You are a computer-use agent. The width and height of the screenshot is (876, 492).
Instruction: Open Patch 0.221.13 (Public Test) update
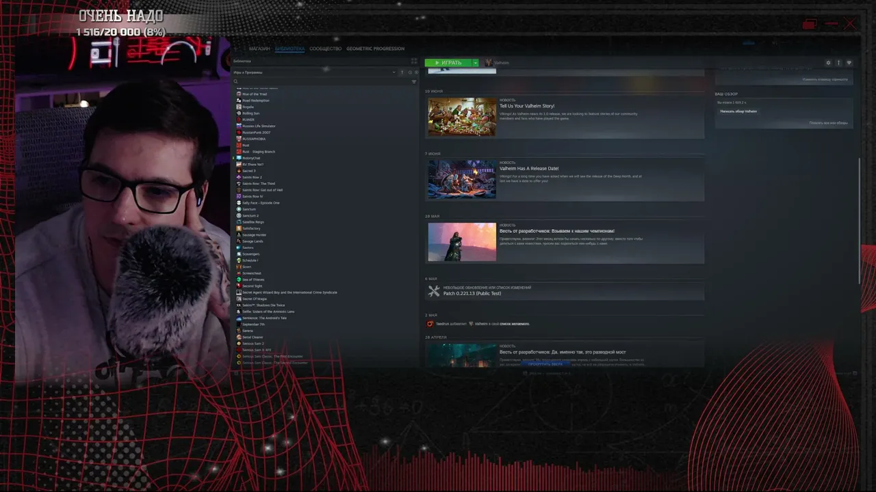472,293
